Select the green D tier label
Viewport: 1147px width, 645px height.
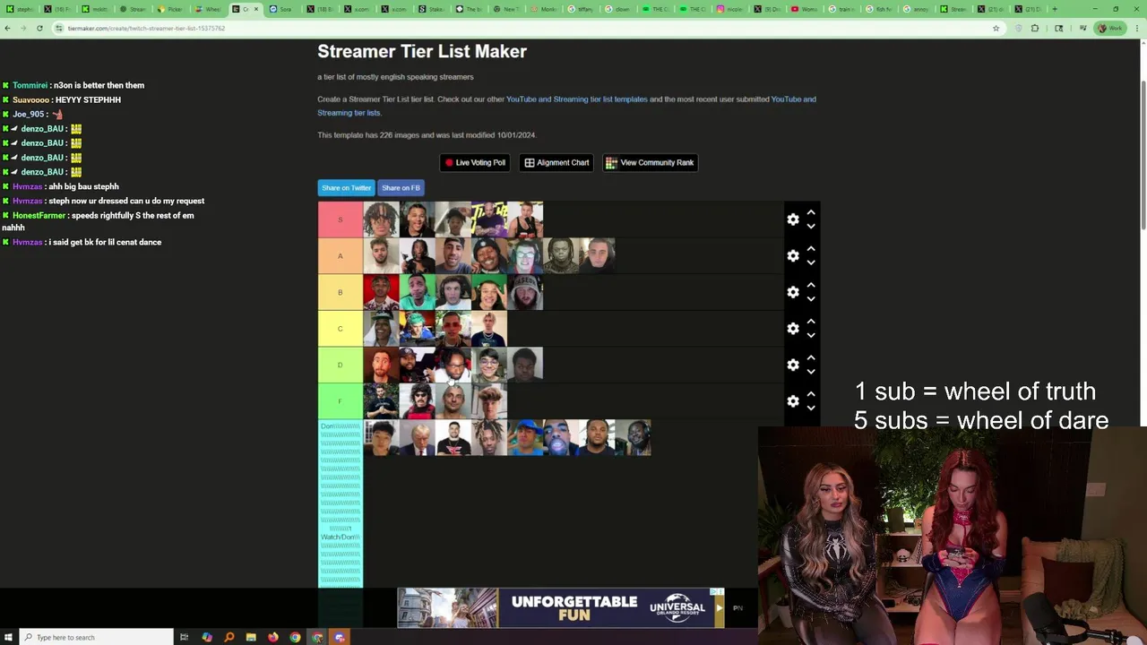[x=341, y=365]
